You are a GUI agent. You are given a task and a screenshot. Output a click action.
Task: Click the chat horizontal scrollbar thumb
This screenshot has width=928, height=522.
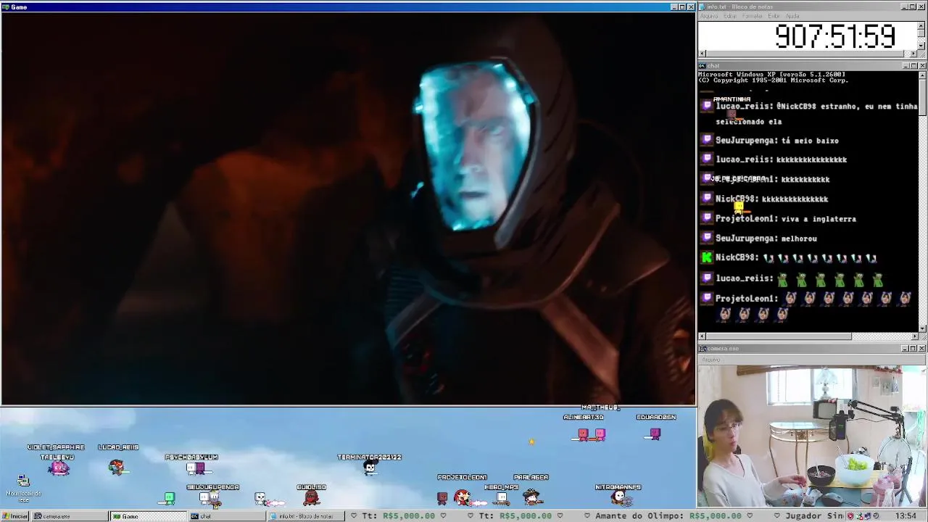click(x=779, y=336)
